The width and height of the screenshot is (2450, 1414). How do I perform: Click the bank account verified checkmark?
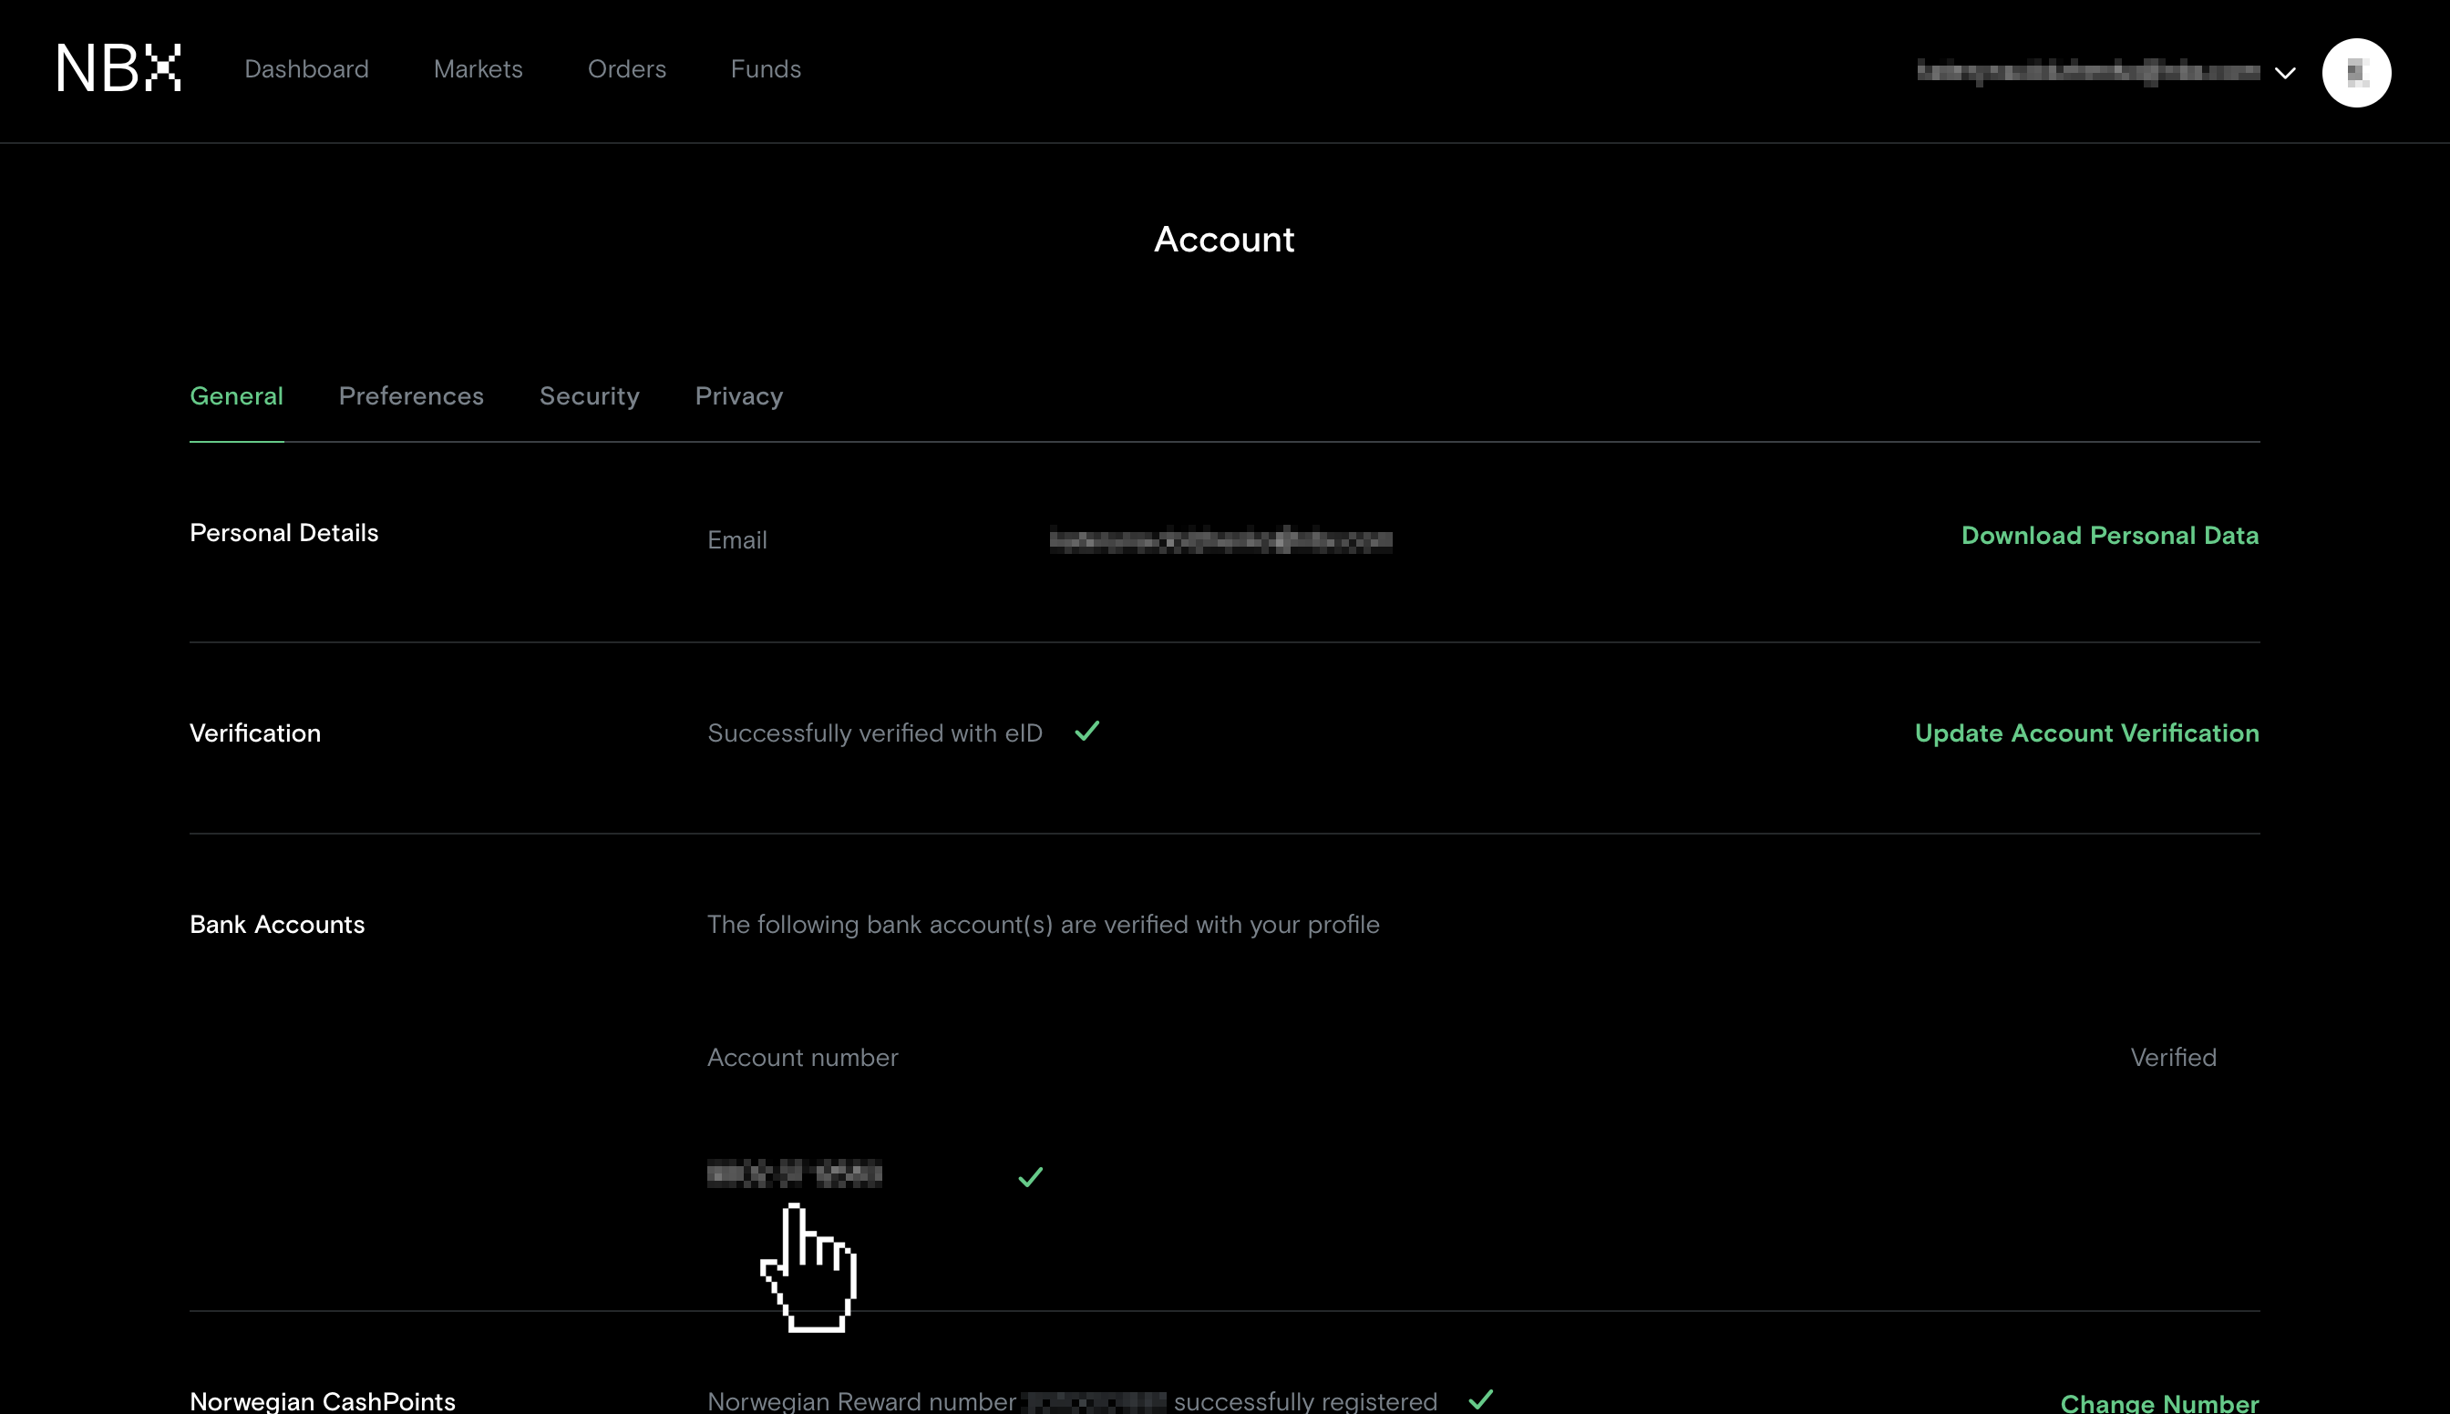(1030, 1177)
